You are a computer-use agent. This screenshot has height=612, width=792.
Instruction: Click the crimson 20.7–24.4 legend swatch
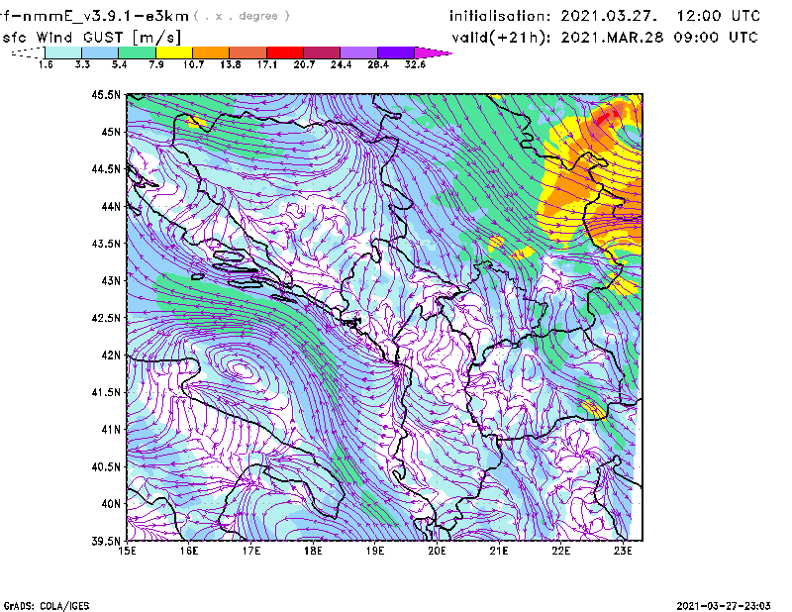[322, 52]
